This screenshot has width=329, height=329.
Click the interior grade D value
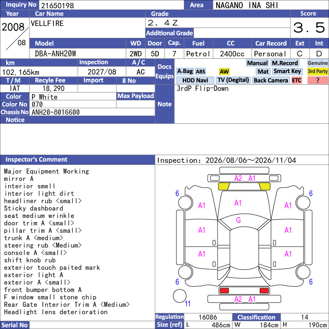pyautogui.click(x=319, y=54)
